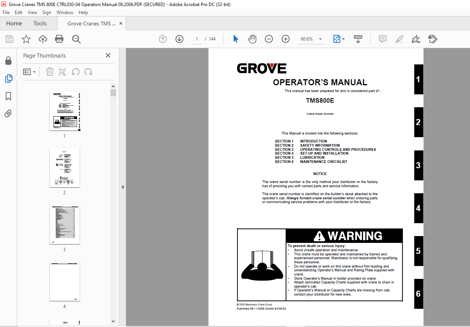
Task: Click section tab 3 on page
Action: pyautogui.click(x=418, y=165)
